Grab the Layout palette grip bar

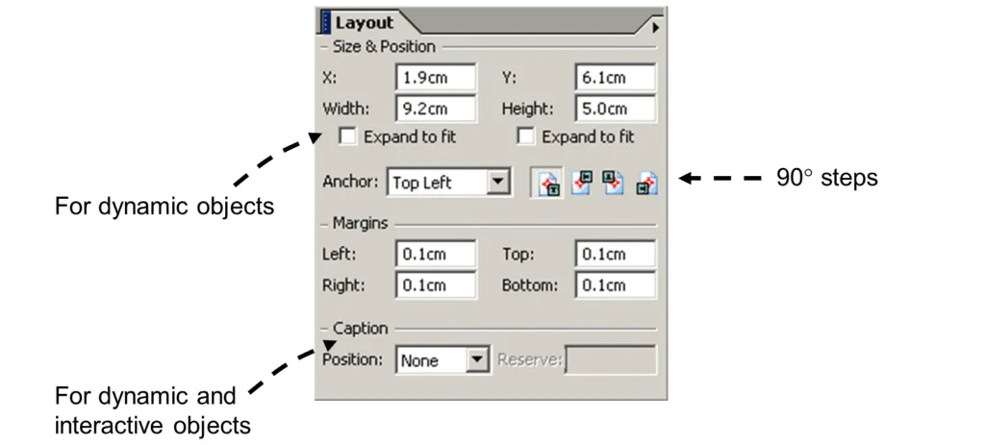pyautogui.click(x=325, y=23)
